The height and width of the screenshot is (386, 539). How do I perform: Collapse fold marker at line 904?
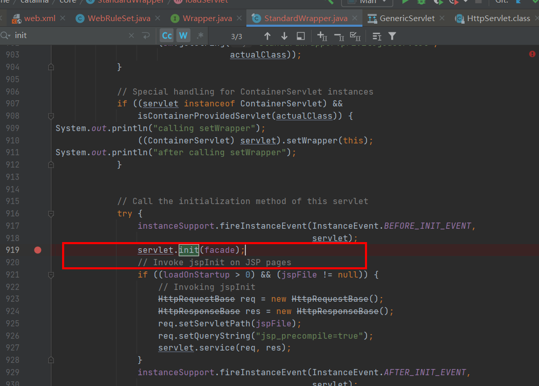[51, 67]
